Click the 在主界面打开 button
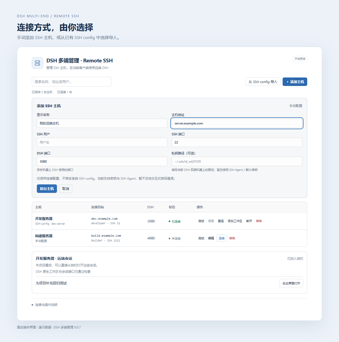The width and height of the screenshot is (339, 342). [291, 283]
